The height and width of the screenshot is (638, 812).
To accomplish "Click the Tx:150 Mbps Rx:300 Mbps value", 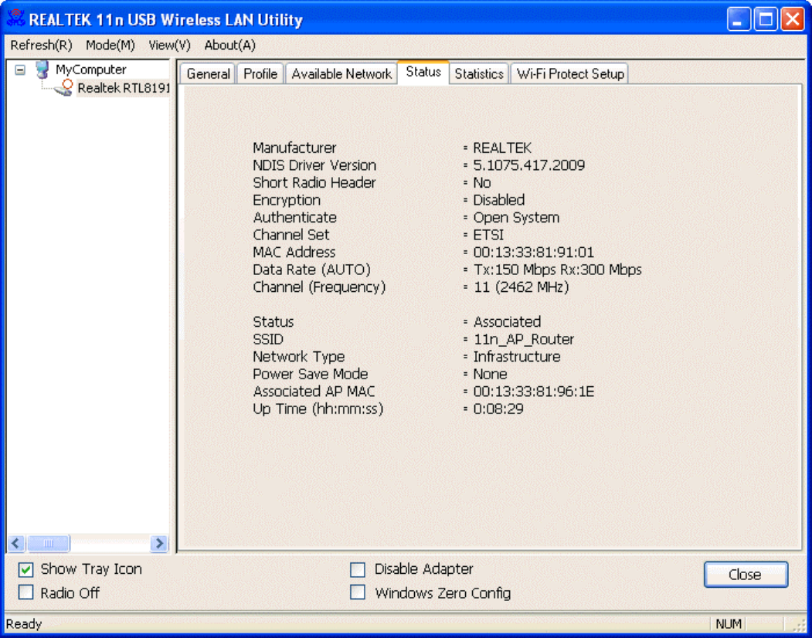I will tap(557, 270).
